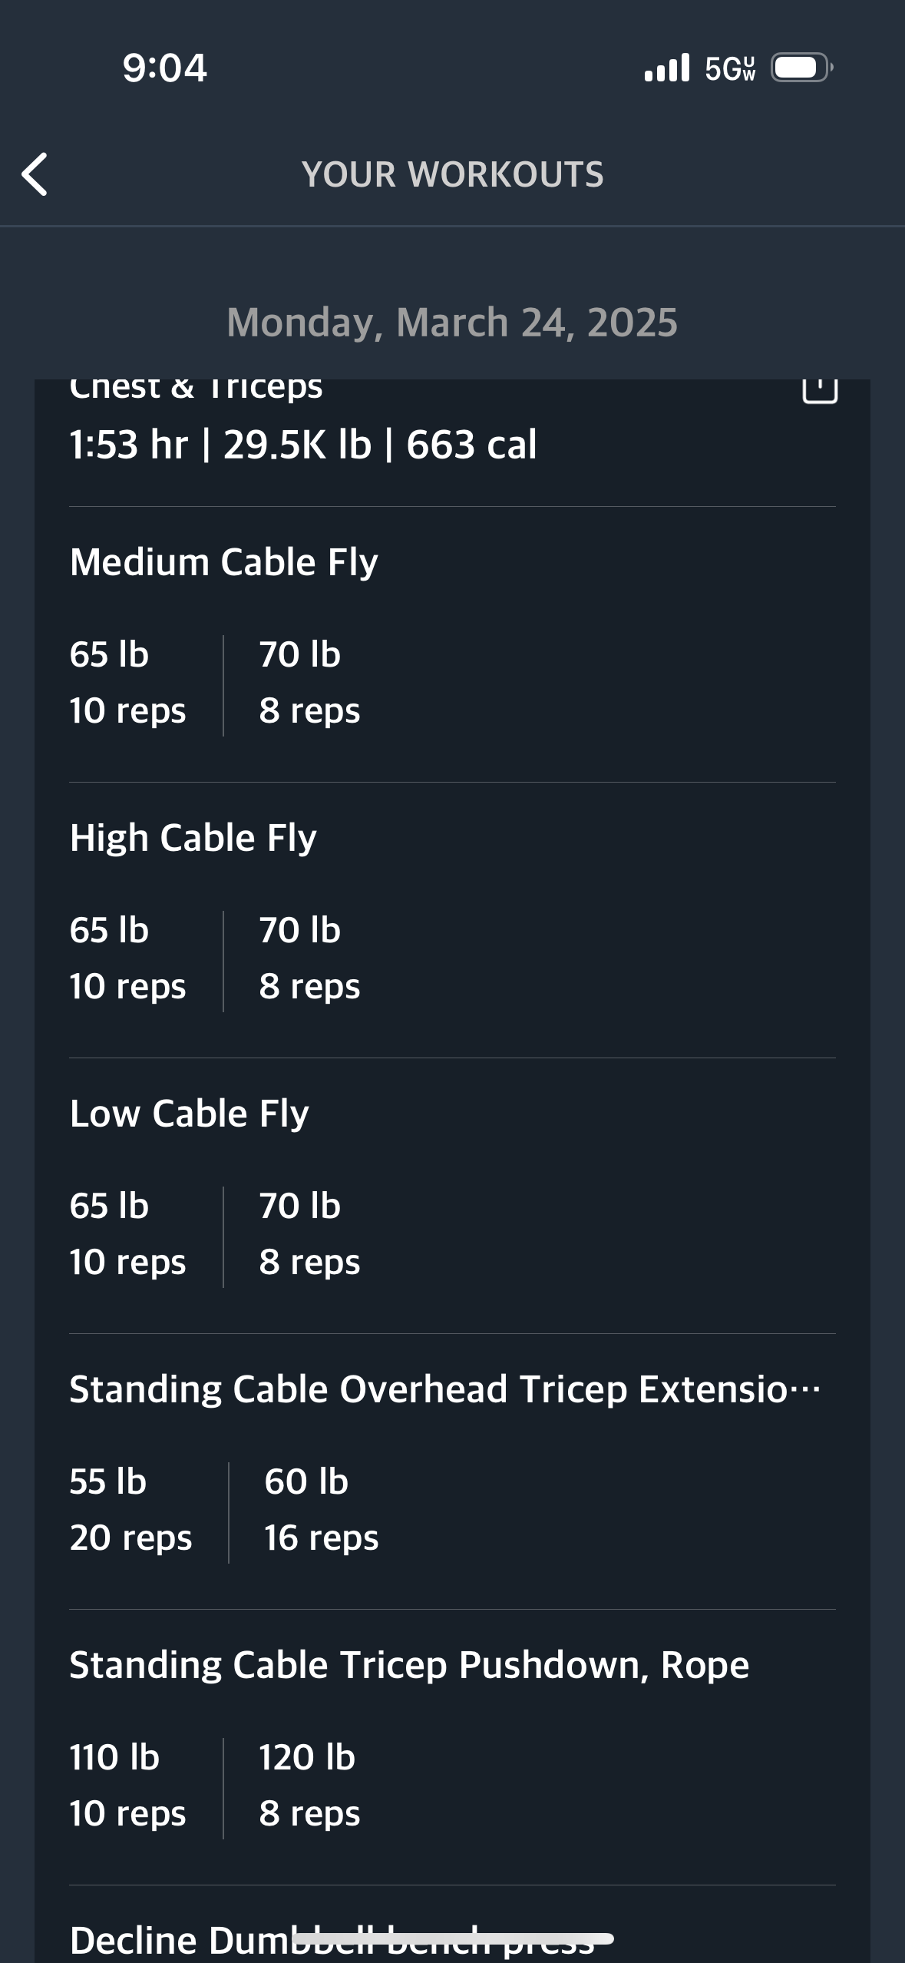Tap the 9:04 clock in status bar
This screenshot has height=1963, width=905.
pos(164,68)
